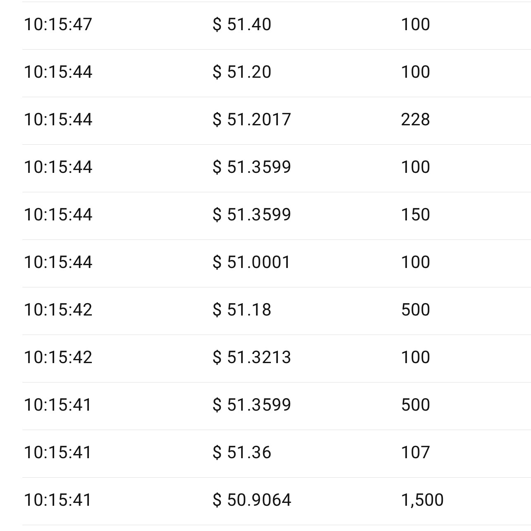Click the $ 51.3213 trade price
The width and height of the screenshot is (531, 531).
tap(252, 357)
